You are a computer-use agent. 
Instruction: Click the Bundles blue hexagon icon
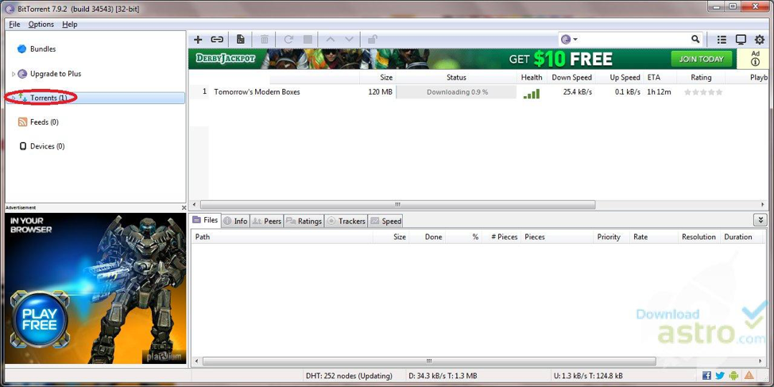pyautogui.click(x=21, y=48)
